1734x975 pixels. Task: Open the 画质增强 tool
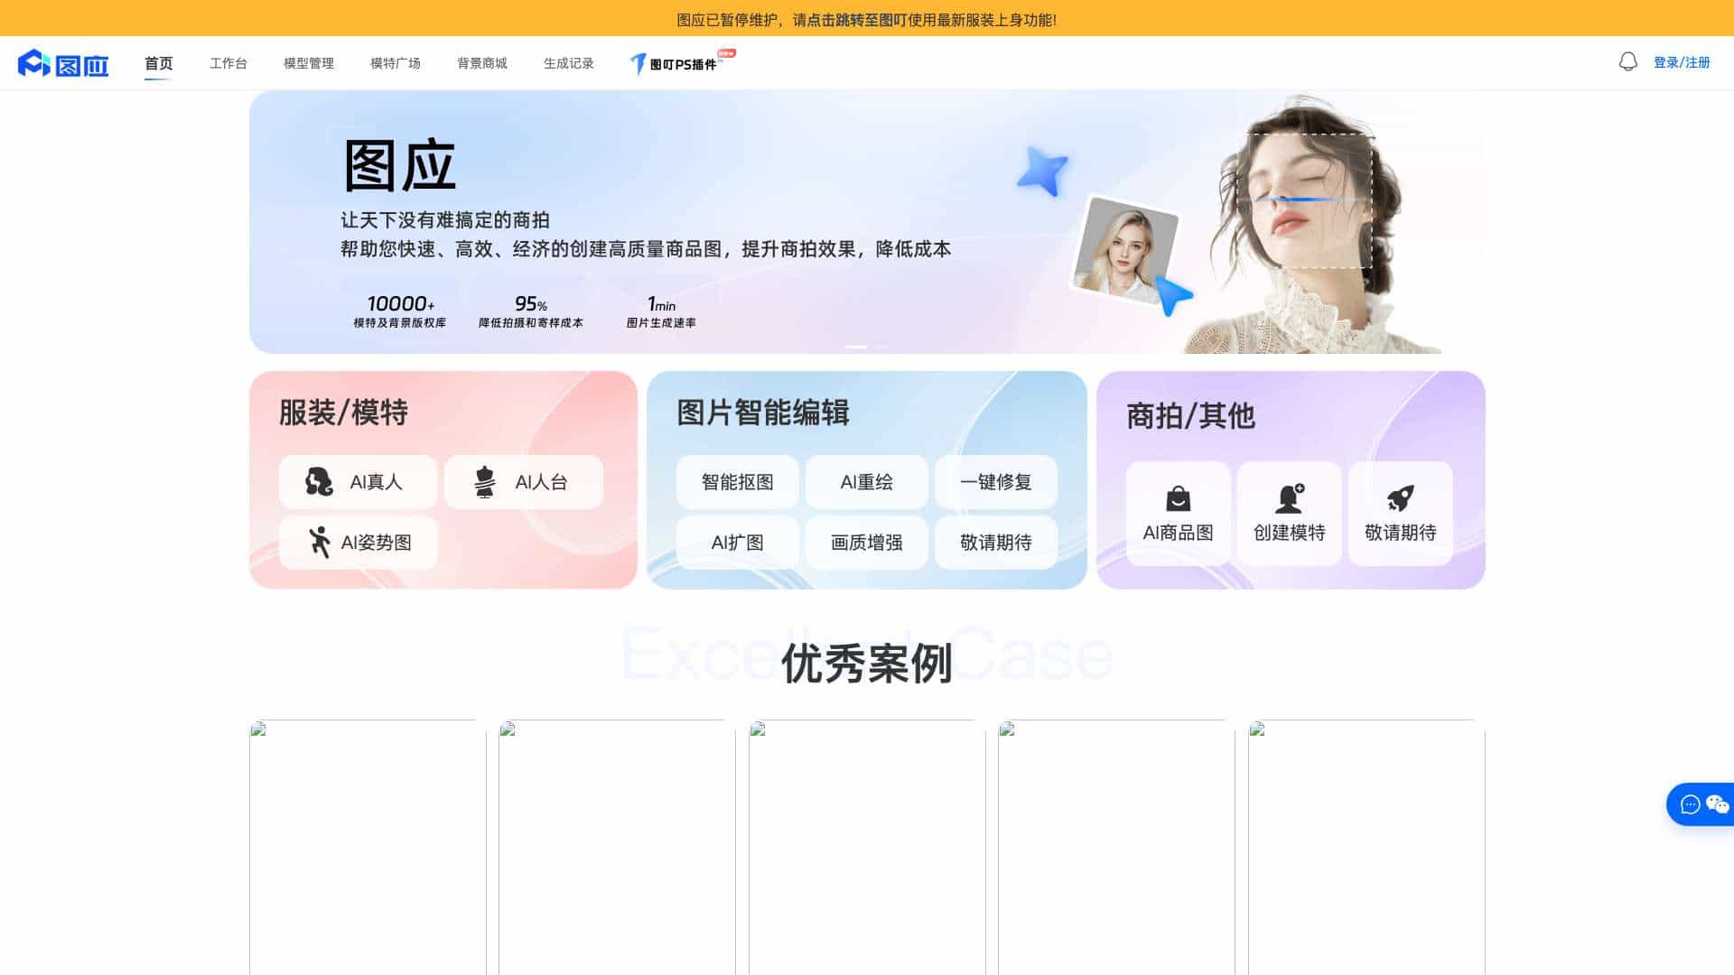pyautogui.click(x=866, y=543)
